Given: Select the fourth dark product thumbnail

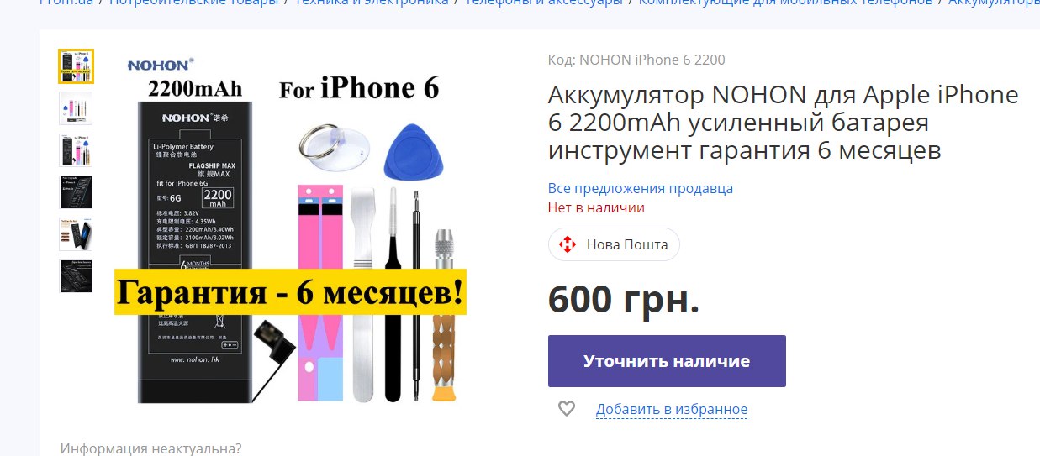Looking at the screenshot, I should pos(76,192).
